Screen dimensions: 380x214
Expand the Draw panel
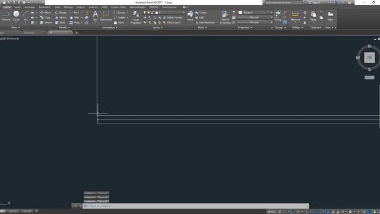[15, 27]
